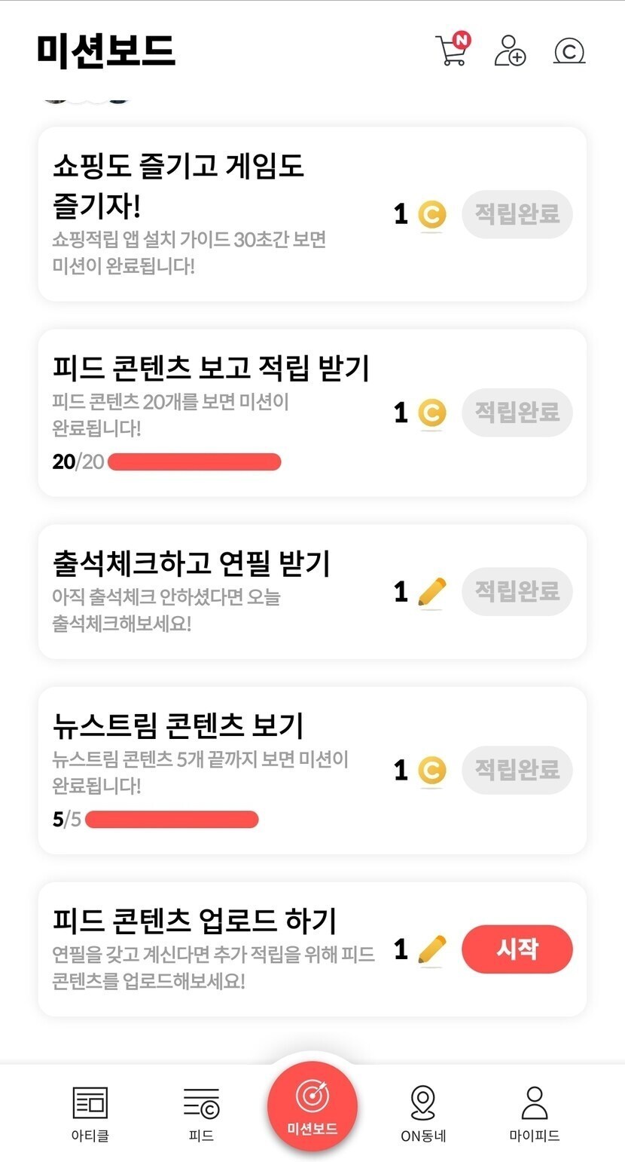
Task: Click the 20/20 feed progress bar
Action: coord(194,462)
